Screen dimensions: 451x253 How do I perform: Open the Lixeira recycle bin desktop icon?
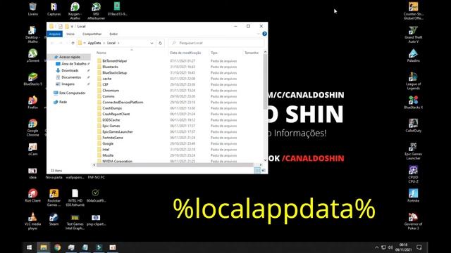[x=33, y=9]
